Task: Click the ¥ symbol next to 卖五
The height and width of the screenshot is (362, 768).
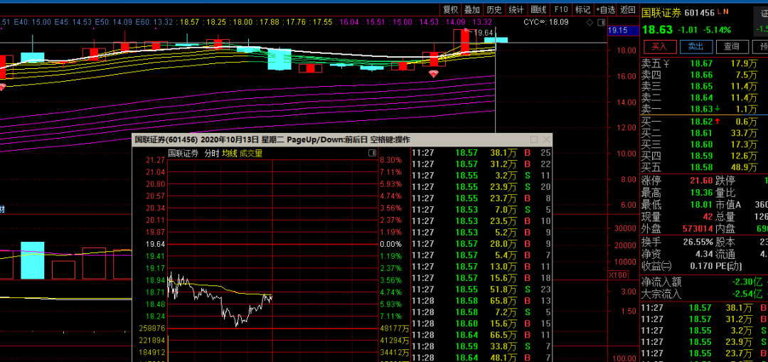Action: 666,63
